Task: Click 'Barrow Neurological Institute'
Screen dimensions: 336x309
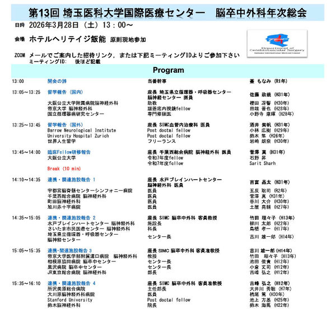Action: point(82,130)
